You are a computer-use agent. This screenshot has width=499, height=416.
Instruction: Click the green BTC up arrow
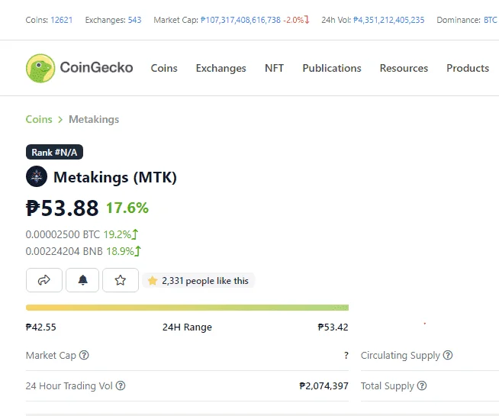135,234
